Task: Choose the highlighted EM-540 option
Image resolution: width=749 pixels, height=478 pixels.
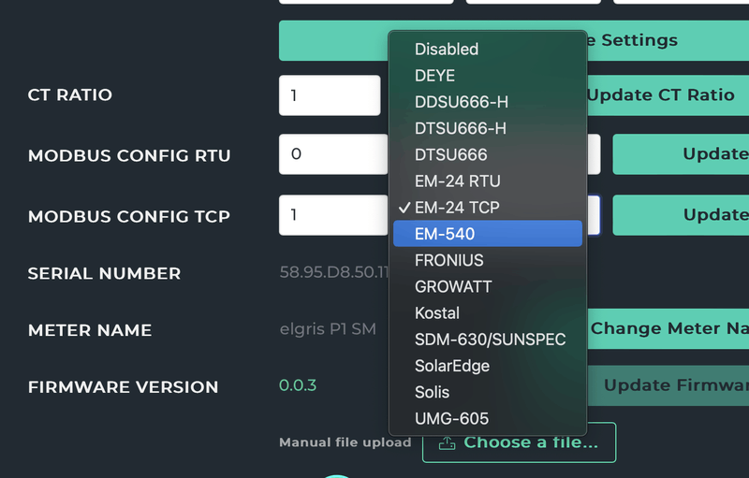Action: 444,233
